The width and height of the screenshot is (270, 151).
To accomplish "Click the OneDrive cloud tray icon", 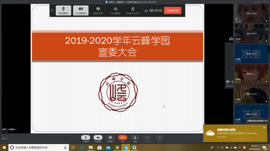I will pyautogui.click(x=235, y=147).
